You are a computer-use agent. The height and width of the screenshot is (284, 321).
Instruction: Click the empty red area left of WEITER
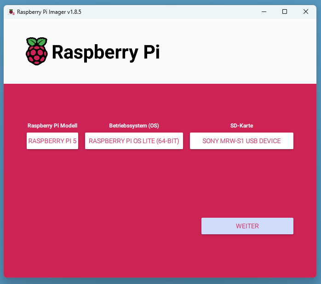coord(115,226)
